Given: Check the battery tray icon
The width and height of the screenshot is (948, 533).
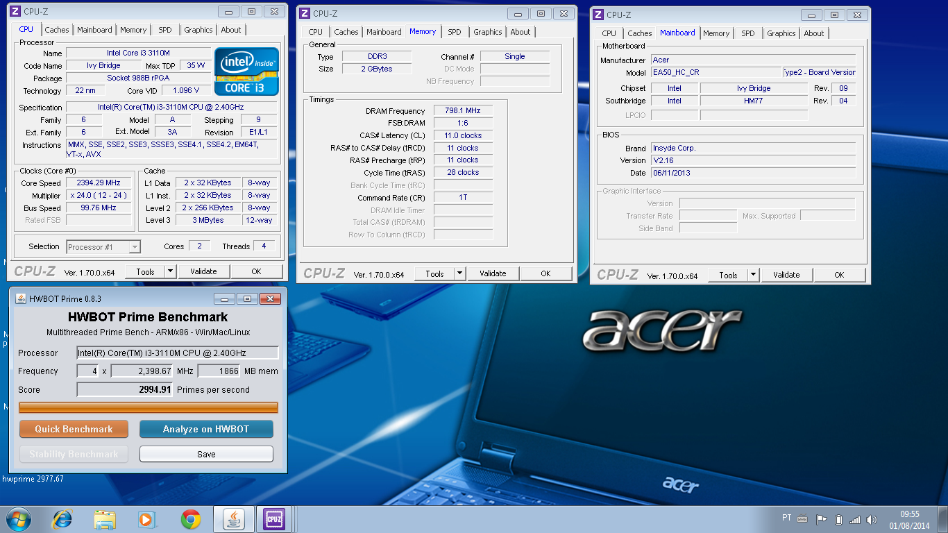Looking at the screenshot, I should click(838, 519).
